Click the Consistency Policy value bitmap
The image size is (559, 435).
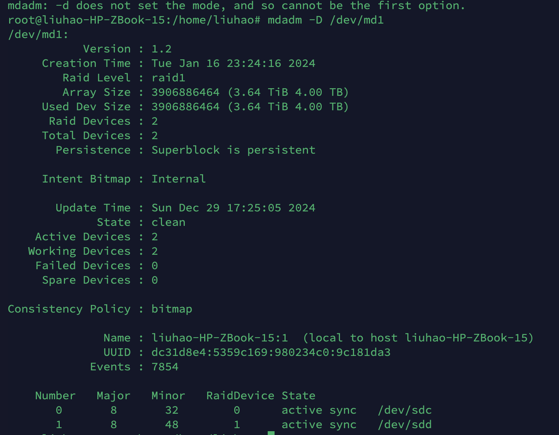[x=172, y=309]
